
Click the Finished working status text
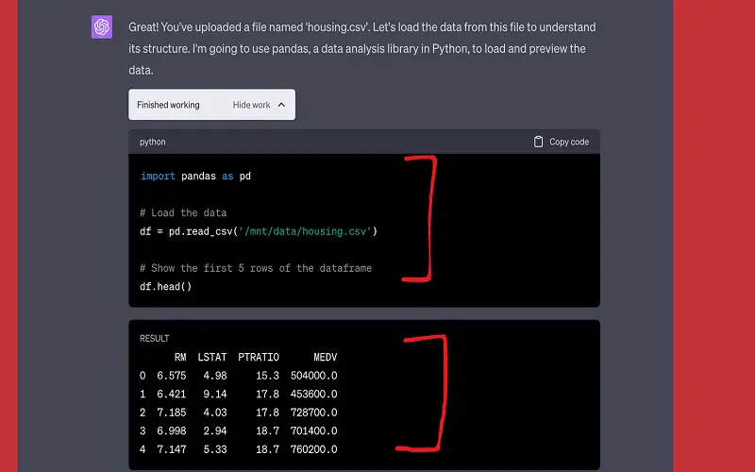click(x=168, y=105)
